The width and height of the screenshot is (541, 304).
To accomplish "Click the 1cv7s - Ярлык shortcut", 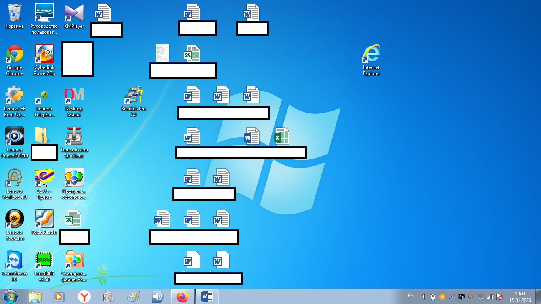I will coord(44,184).
